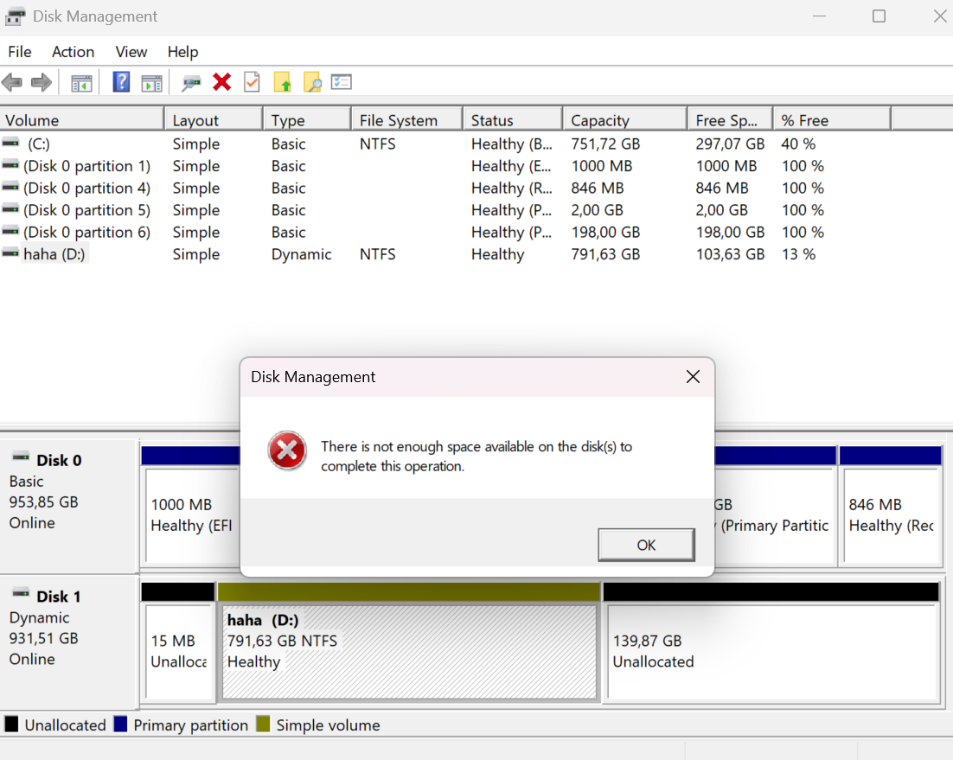Click the drive icon beside haha (D:)
The height and width of the screenshot is (760, 953).
[x=8, y=253]
